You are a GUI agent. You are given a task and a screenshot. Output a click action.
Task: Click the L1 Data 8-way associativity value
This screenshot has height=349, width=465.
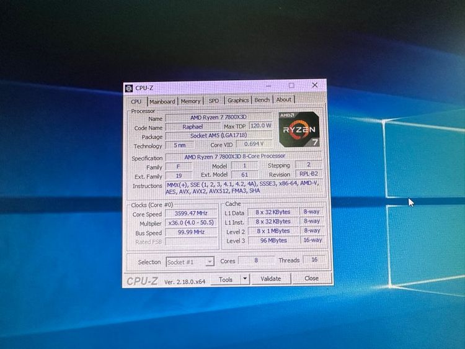[x=312, y=212]
